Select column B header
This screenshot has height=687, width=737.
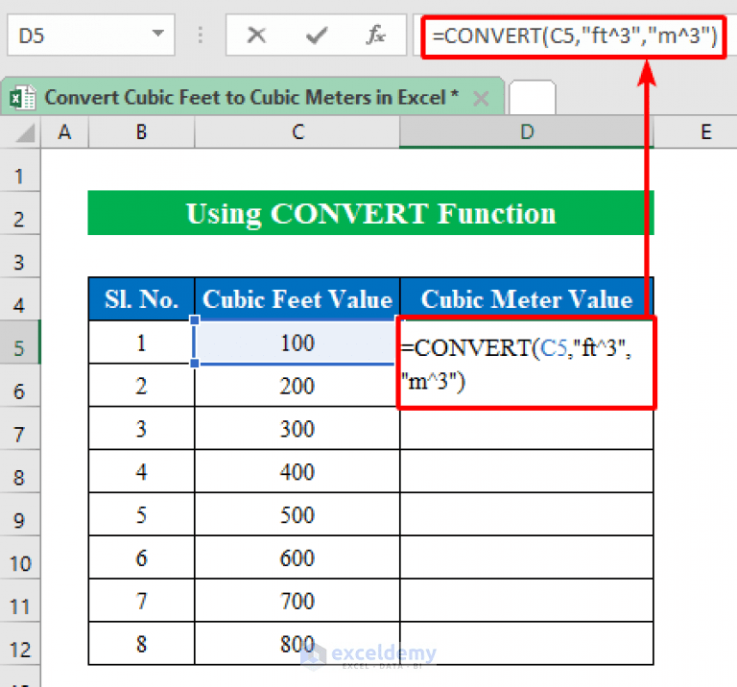(141, 132)
